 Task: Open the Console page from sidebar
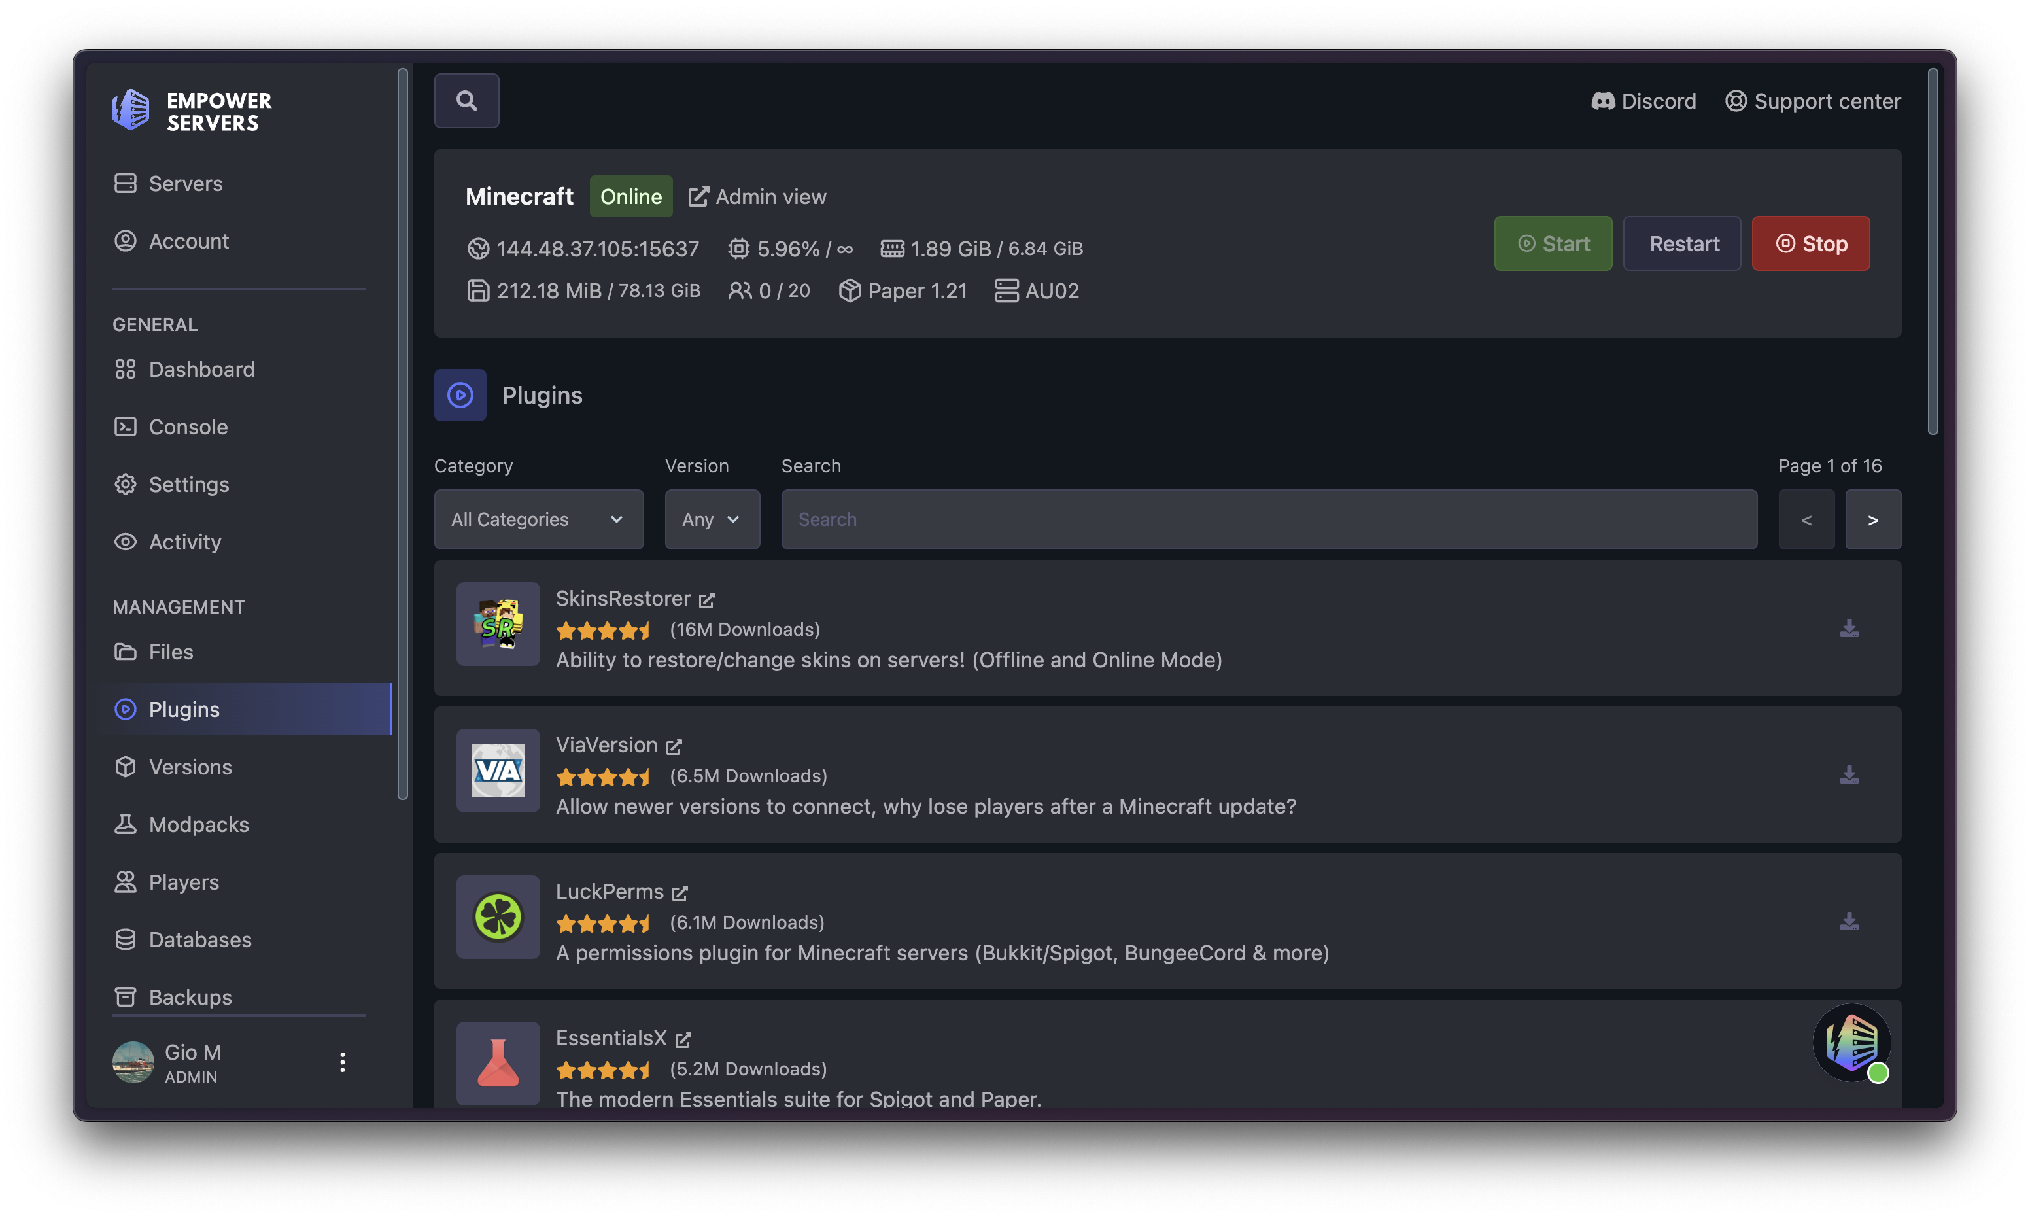point(188,426)
